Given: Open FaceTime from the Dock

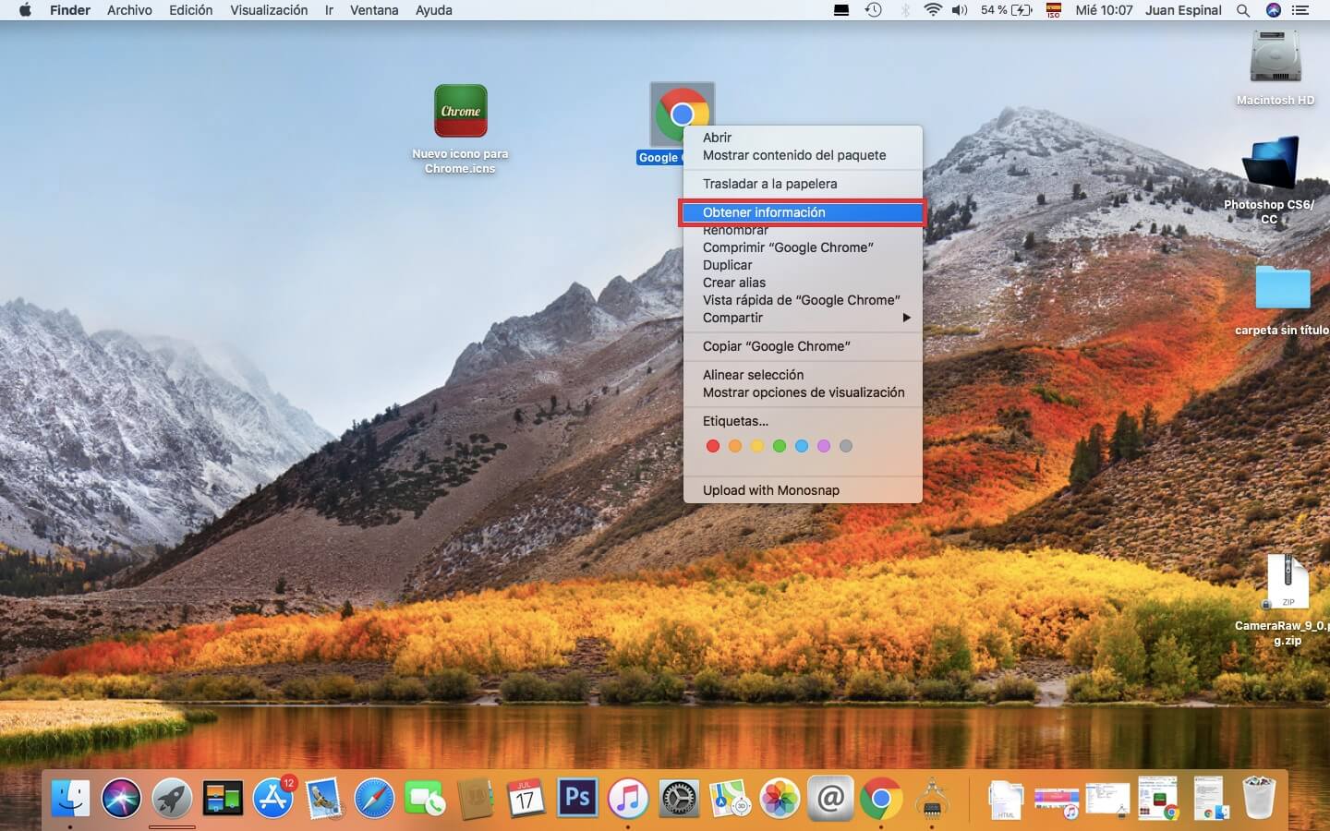Looking at the screenshot, I should point(425,798).
